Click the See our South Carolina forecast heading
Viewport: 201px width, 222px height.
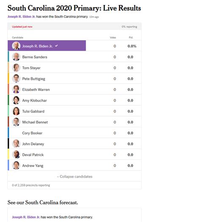click(x=43, y=203)
